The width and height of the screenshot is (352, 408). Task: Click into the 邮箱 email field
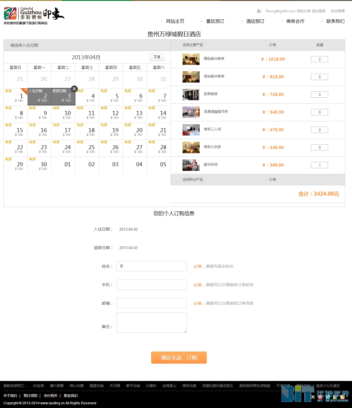(152, 303)
